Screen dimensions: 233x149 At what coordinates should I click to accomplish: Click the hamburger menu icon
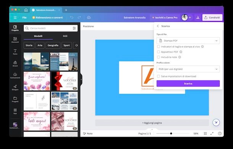coord(15,18)
